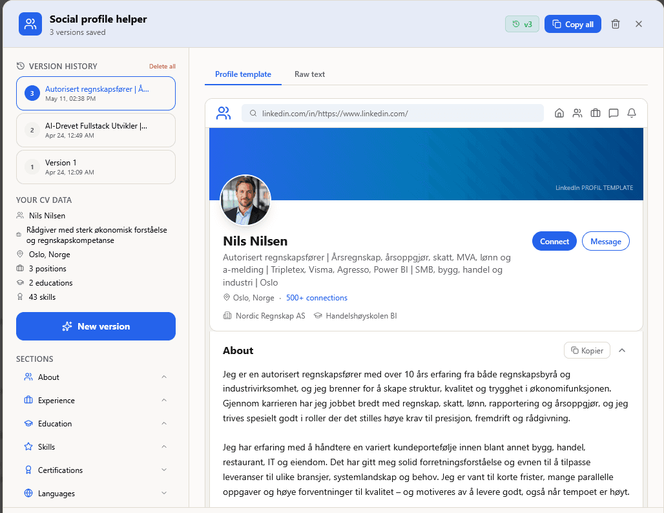Collapse Education in the Sections list

coord(164,424)
